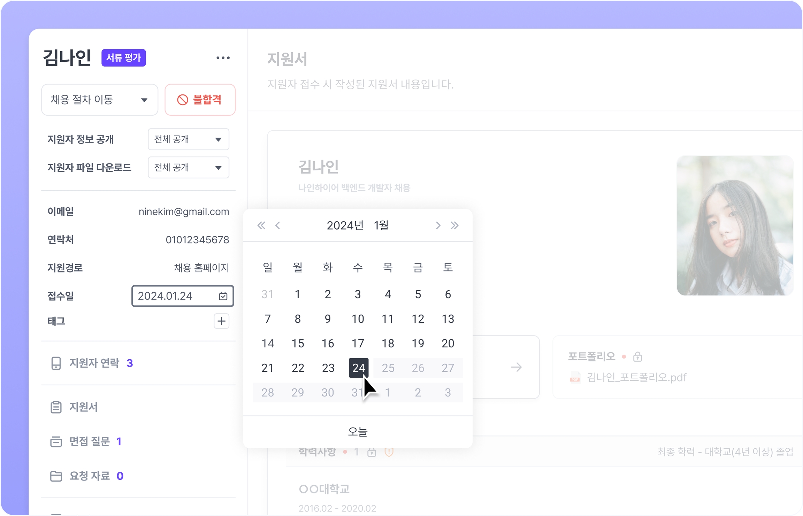Select January 17 in the calendar
803x516 pixels.
click(x=358, y=344)
